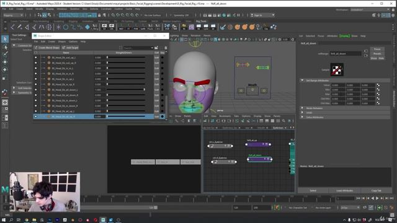
Task: Click the transparent Sample swatch in Attribute Editor
Action: point(337,69)
